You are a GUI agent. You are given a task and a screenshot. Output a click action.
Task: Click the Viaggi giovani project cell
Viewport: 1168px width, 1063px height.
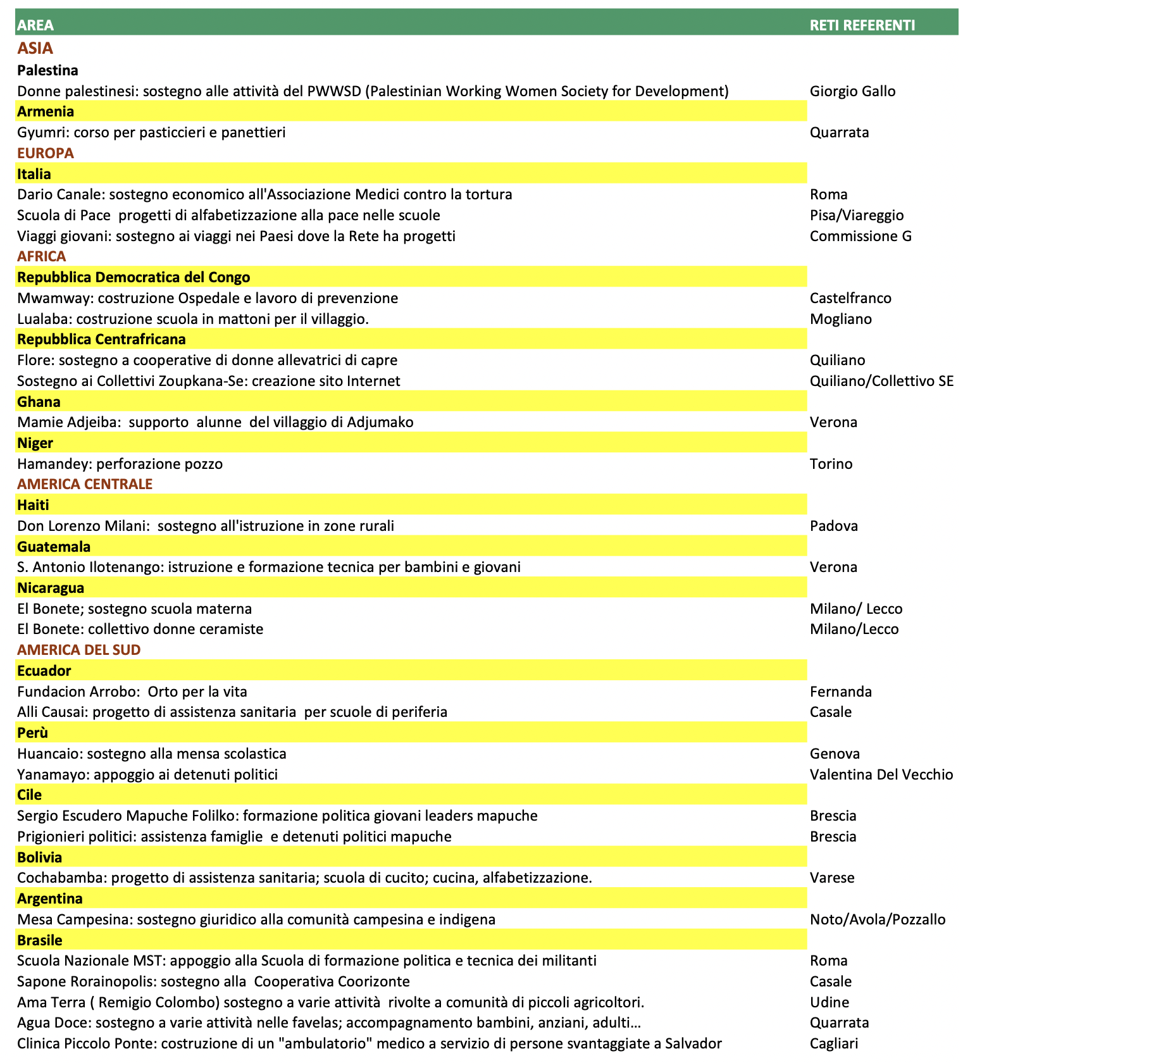click(236, 236)
